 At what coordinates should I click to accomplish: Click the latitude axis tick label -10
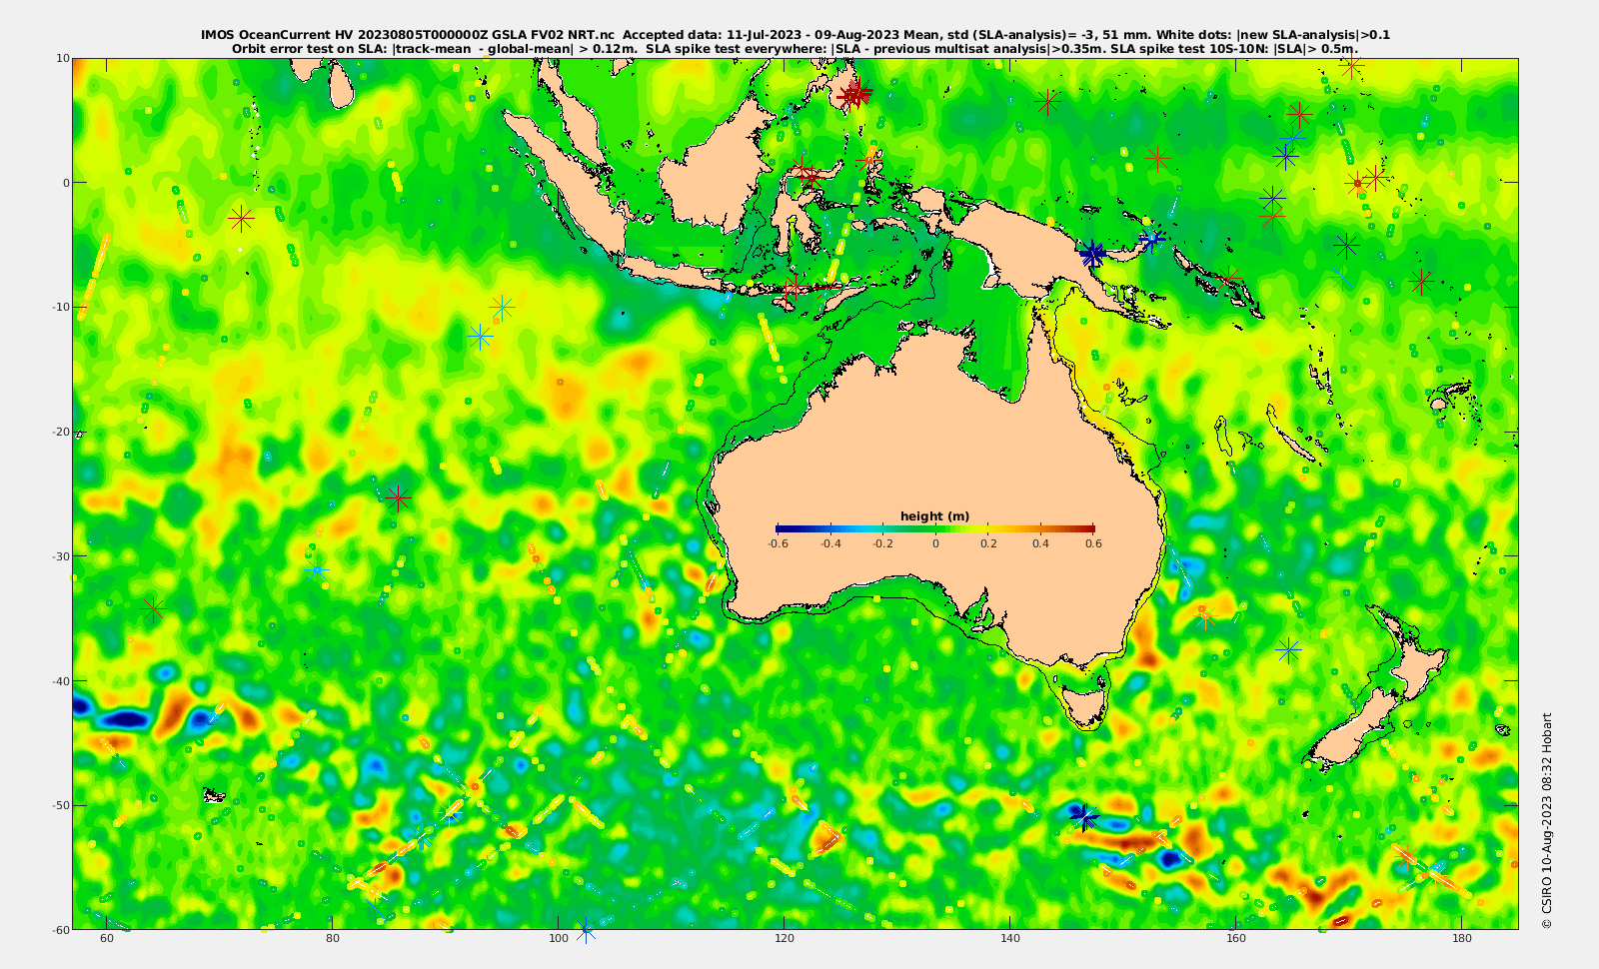click(59, 307)
